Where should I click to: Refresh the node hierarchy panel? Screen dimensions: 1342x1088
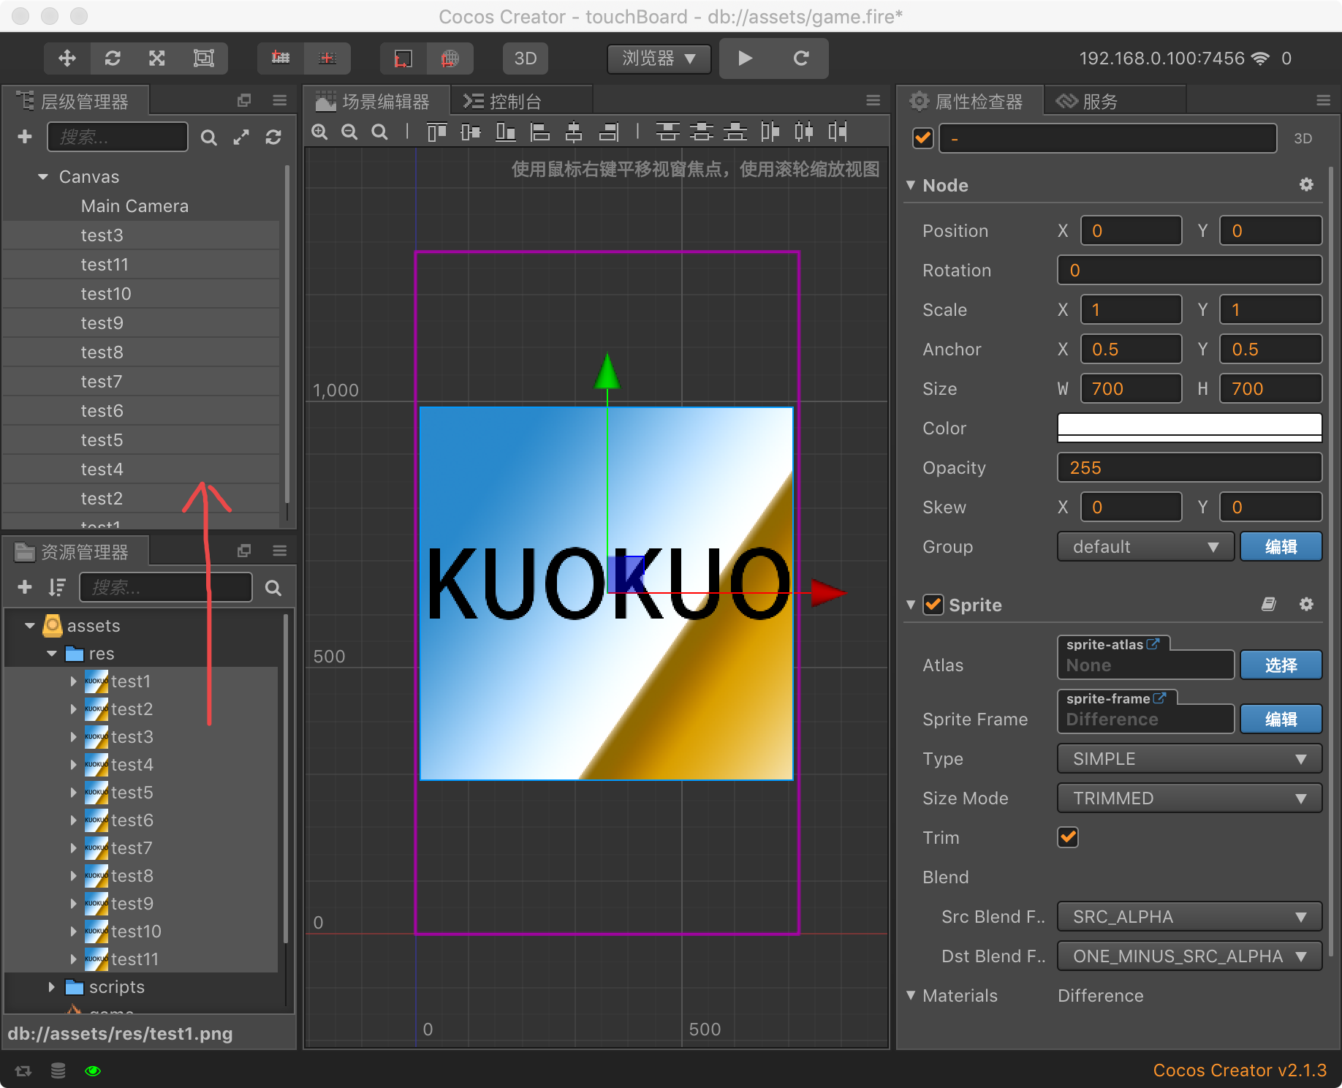pyautogui.click(x=273, y=137)
